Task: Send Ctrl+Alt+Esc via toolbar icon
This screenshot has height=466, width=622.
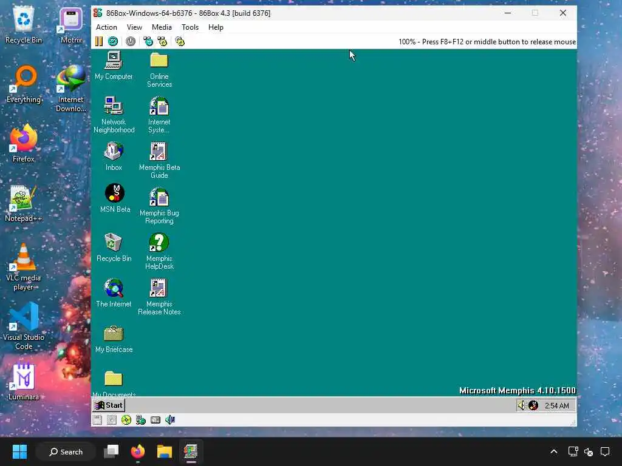Action: (x=162, y=41)
